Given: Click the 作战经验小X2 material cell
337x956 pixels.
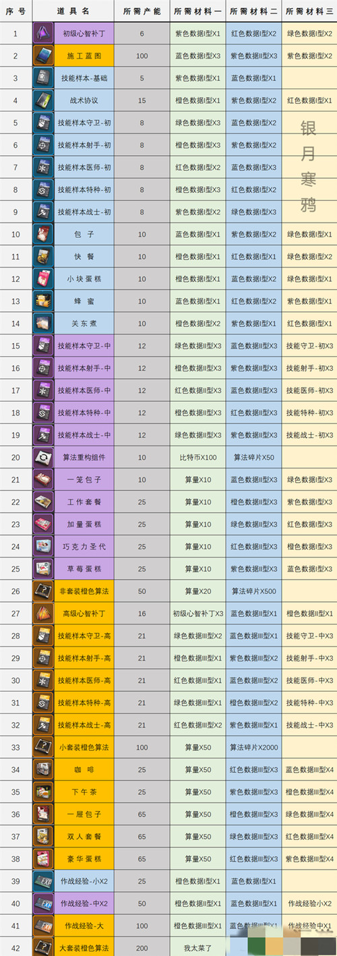Looking at the screenshot, I should pyautogui.click(x=309, y=902).
